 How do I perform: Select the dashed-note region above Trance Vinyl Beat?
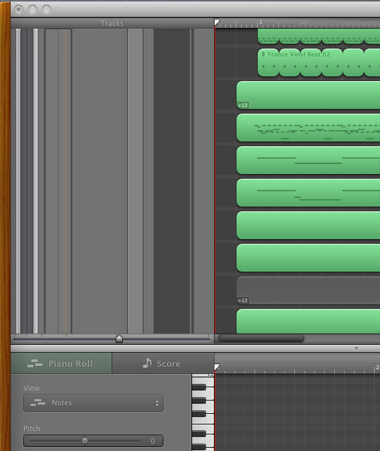pos(319,36)
